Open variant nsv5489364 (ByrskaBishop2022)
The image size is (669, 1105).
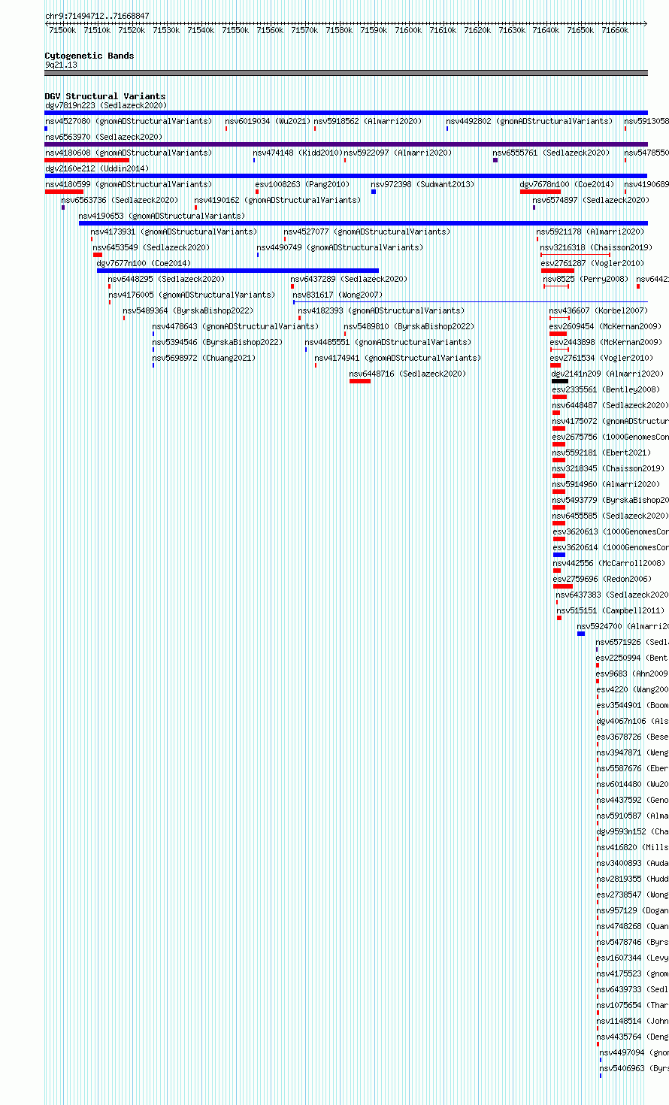click(189, 310)
